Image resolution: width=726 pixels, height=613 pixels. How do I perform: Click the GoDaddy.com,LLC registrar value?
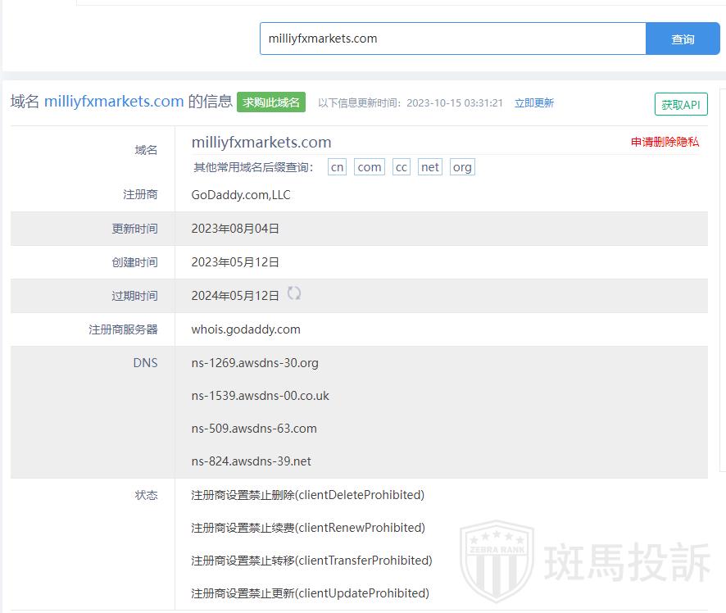pos(241,195)
